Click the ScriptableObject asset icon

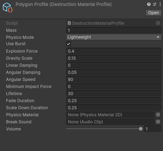click(x=7, y=7)
